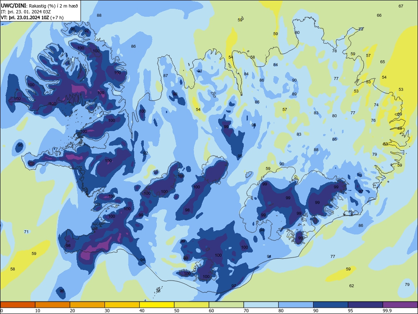Pick the purple above-99.9 legend swatch
The image size is (418, 314).
coord(400,305)
